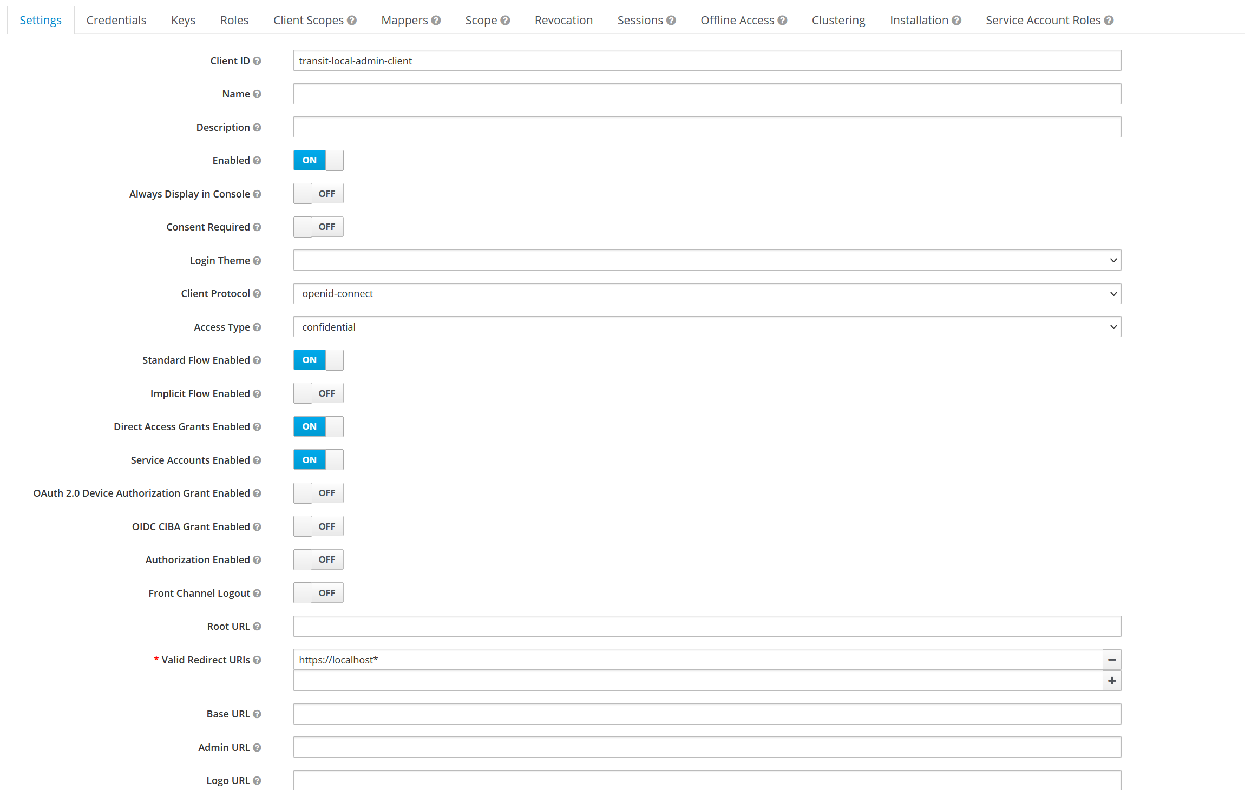Remove the https://localhost* redirect URI
Image resolution: width=1245 pixels, height=790 pixels.
[1112, 660]
